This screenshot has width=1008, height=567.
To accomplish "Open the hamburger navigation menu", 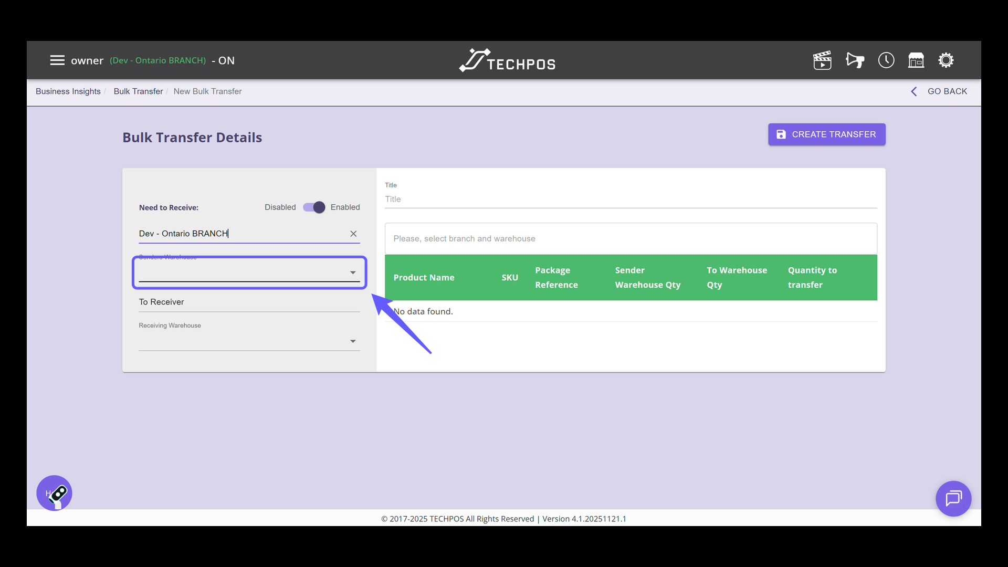I will click(x=57, y=60).
